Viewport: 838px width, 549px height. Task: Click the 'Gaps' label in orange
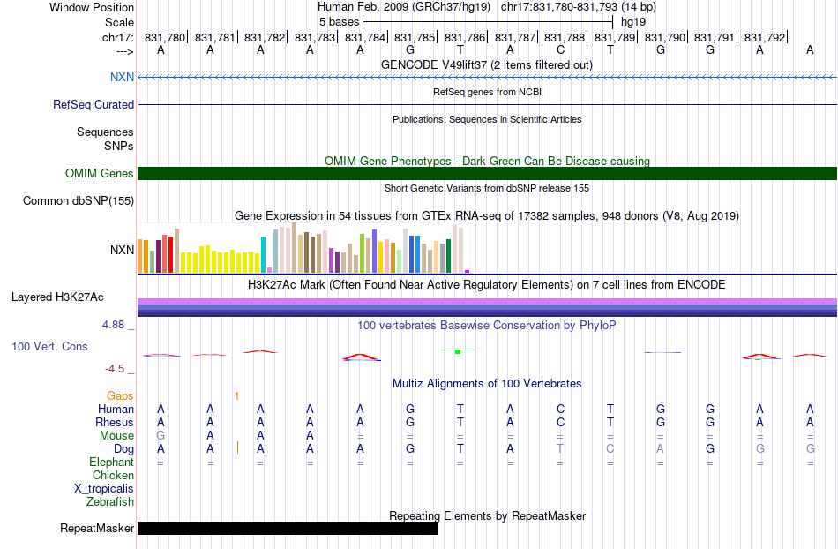[120, 395]
